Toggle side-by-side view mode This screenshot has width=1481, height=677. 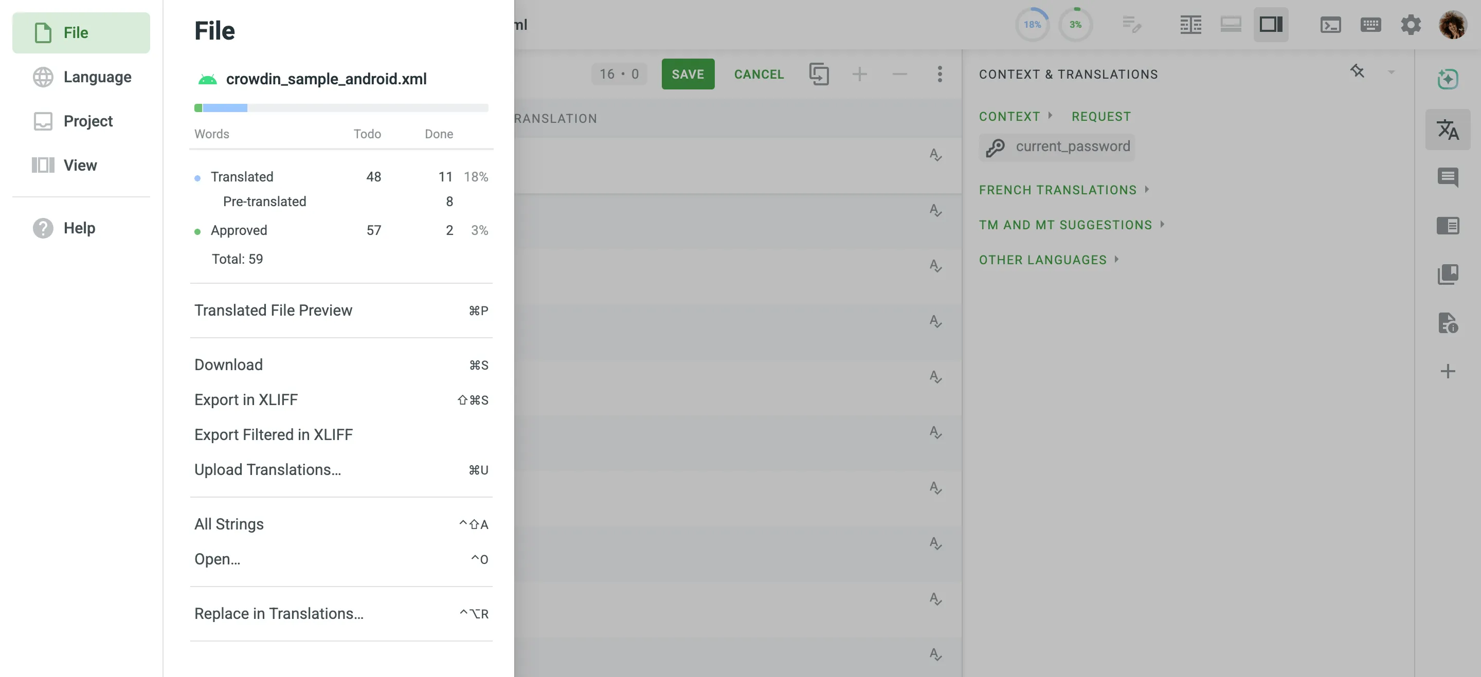(1190, 25)
